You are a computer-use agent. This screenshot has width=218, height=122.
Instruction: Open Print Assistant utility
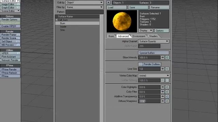[x=10, y=57]
